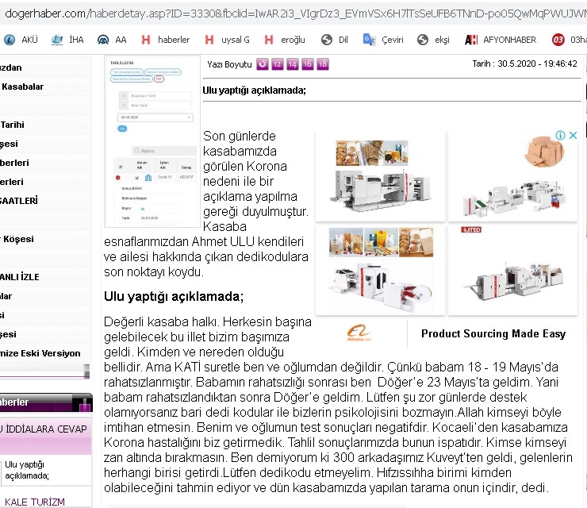Click the AA news agency bookmark
This screenshot has height=508, width=587.
[x=112, y=40]
